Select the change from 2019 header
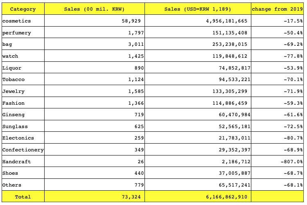The image size is (307, 205). (x=278, y=9)
